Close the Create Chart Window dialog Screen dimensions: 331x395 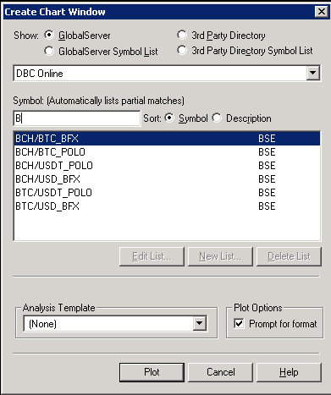coord(322,12)
